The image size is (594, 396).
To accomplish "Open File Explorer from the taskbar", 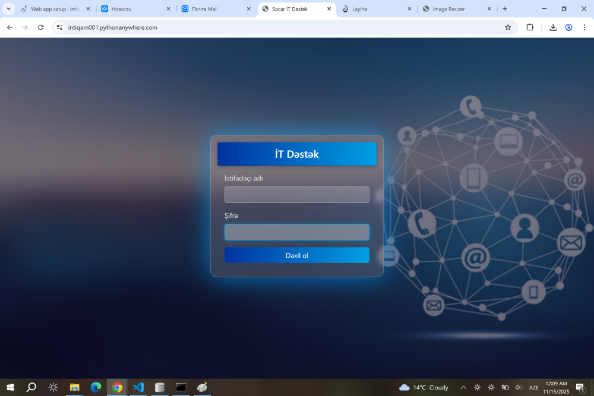I will coord(74,387).
